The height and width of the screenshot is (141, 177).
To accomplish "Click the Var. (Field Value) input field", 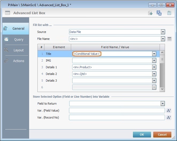I will 117,110.
